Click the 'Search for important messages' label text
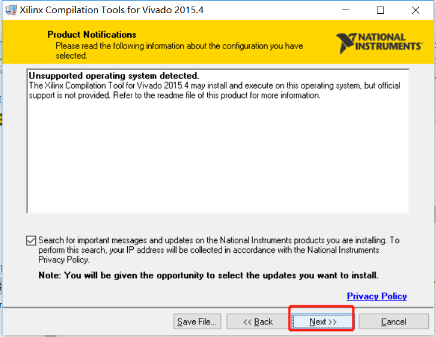Screen dimensions: 436x337 pyautogui.click(x=219, y=250)
